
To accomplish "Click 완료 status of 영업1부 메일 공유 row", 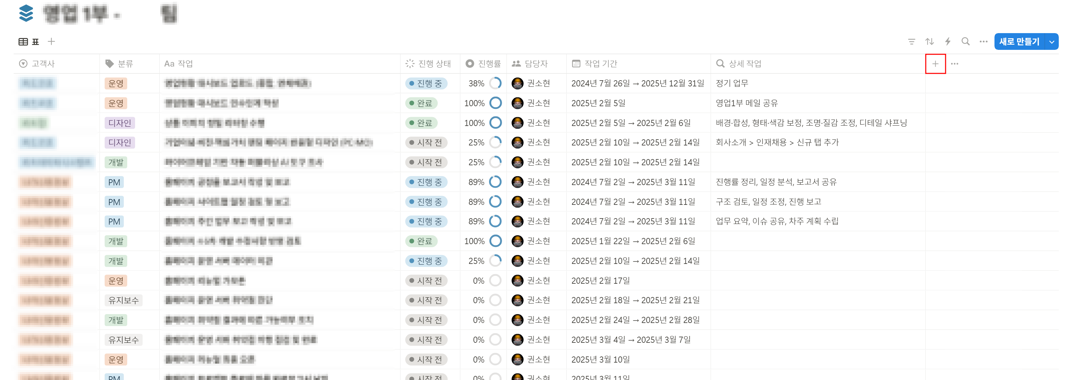I will tap(421, 103).
